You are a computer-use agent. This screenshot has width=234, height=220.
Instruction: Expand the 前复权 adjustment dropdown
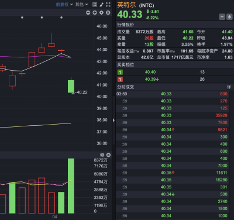coord(64,5)
